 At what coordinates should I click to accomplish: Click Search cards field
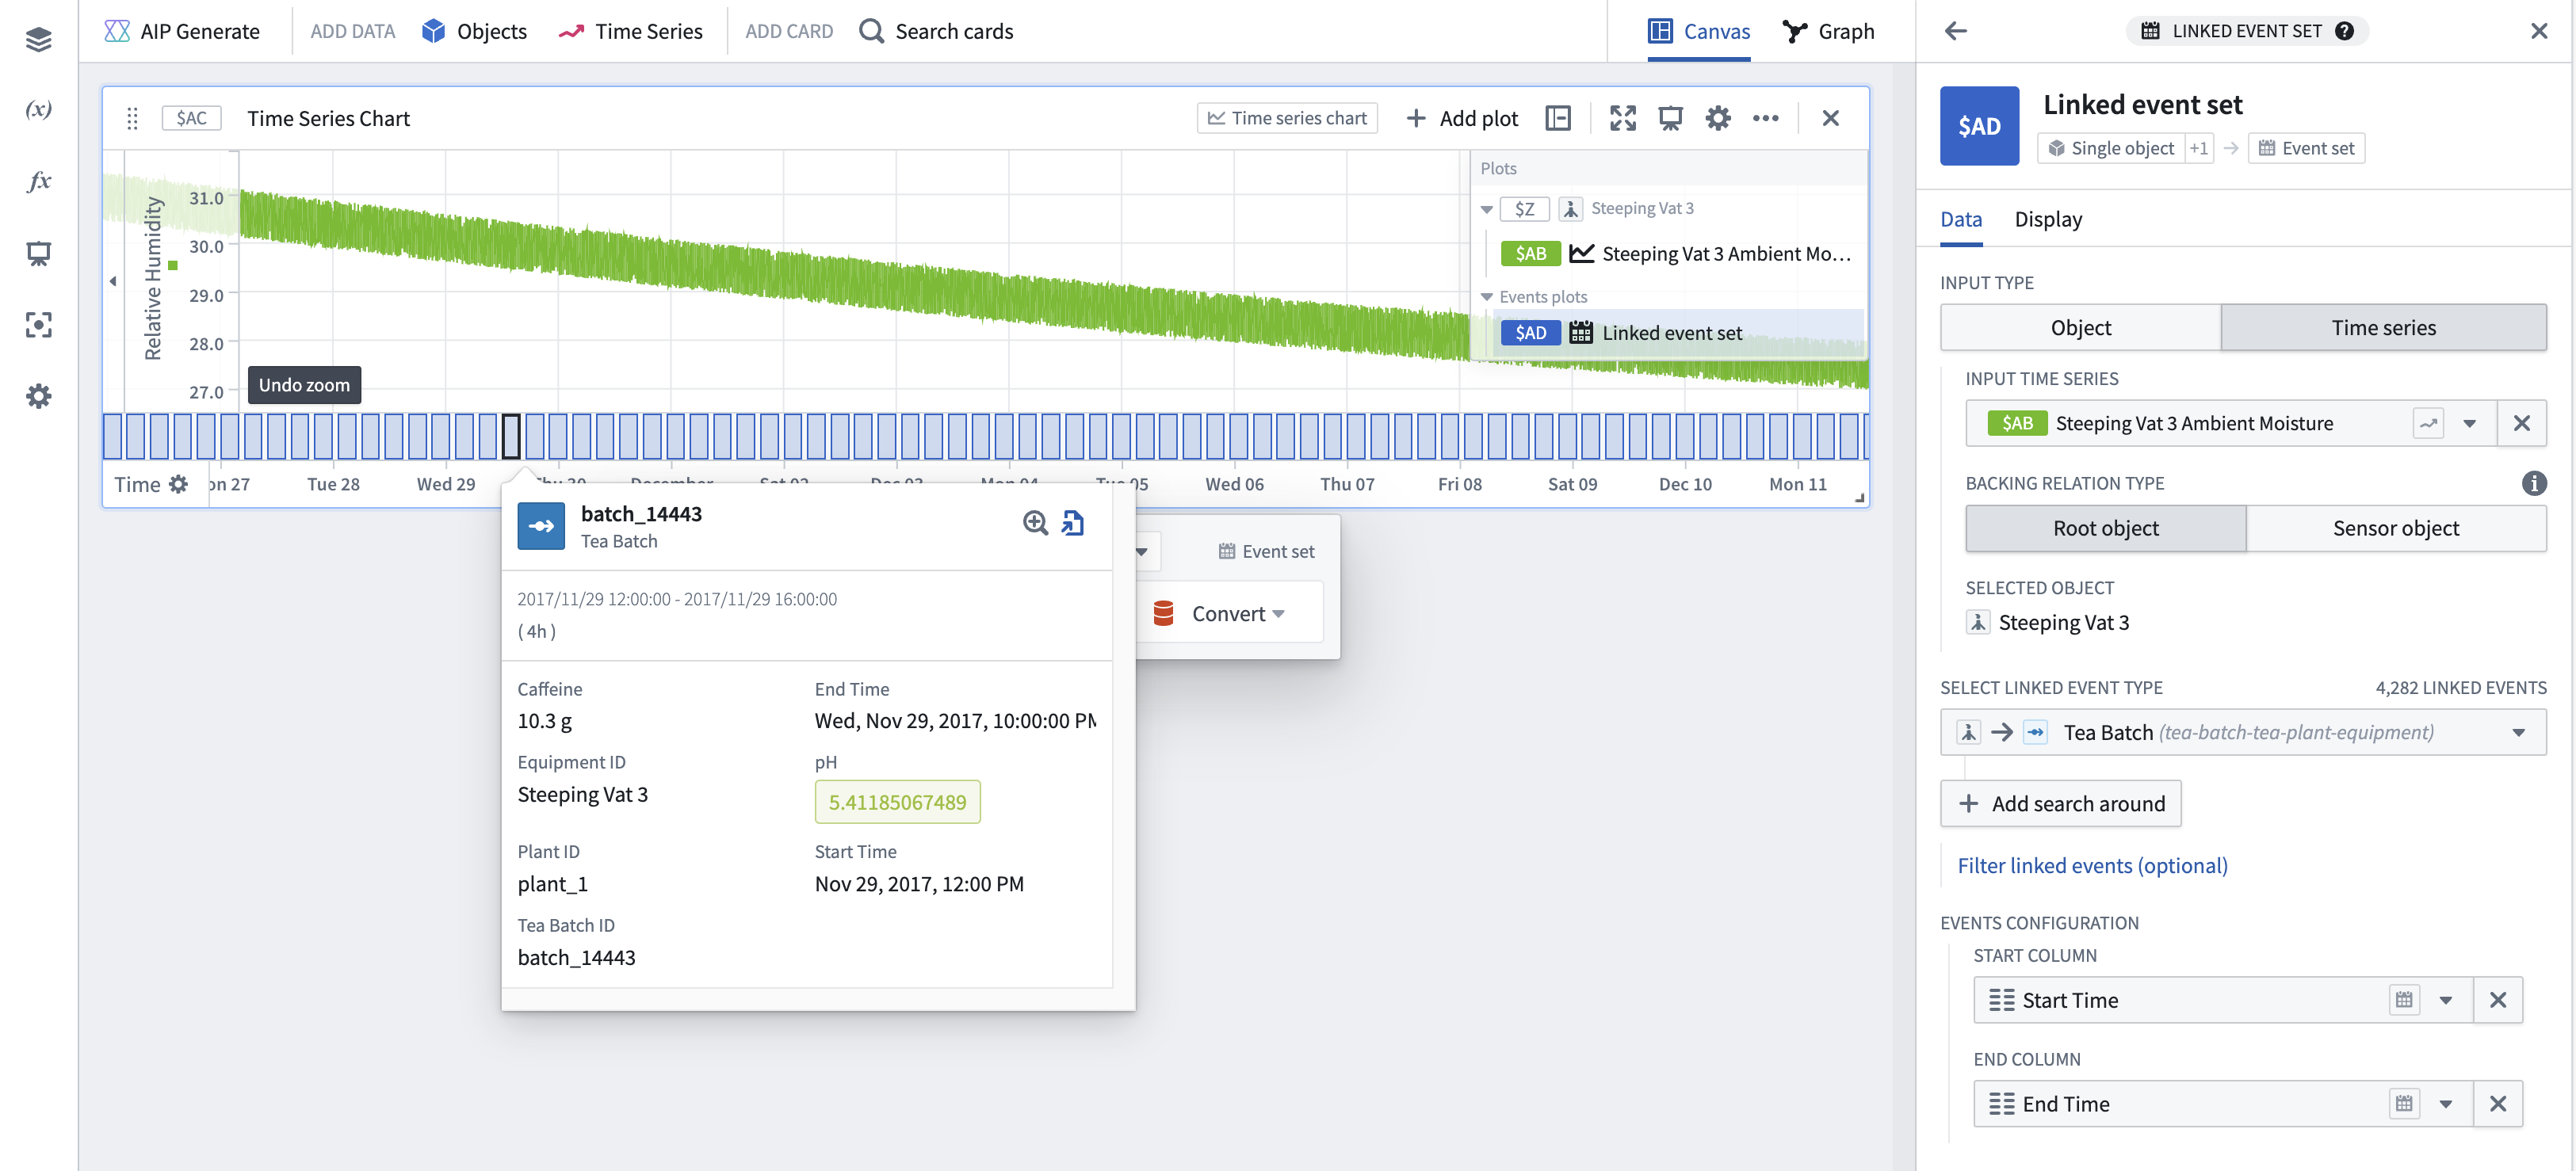click(x=936, y=31)
